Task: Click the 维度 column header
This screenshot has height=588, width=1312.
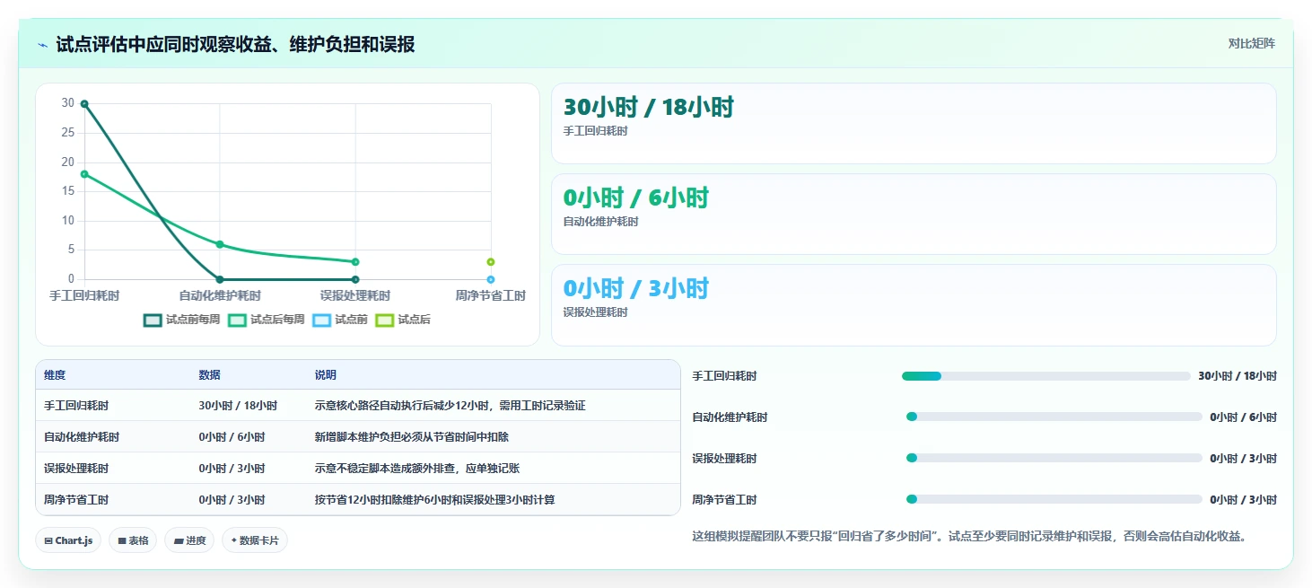Action: 55,375
